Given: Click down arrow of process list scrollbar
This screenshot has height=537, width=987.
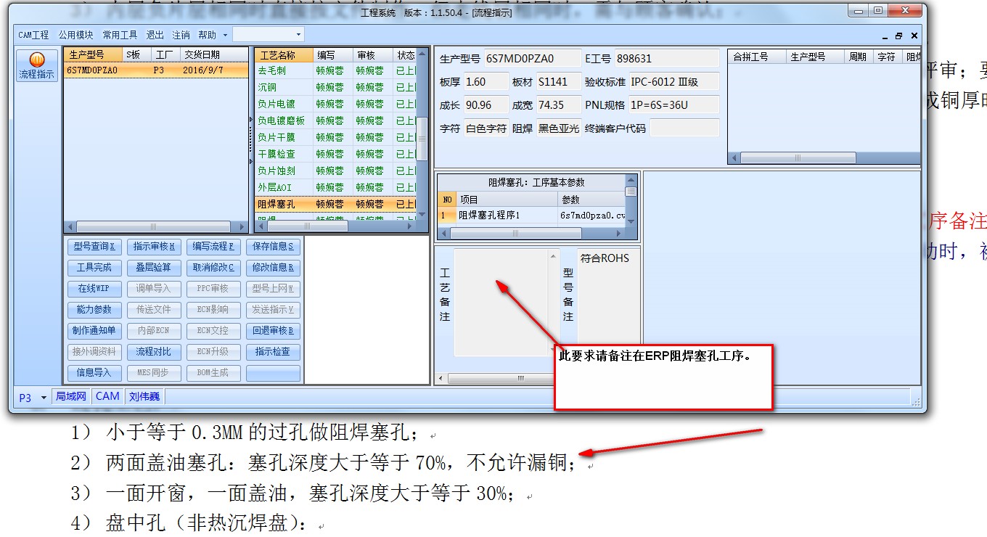Looking at the screenshot, I should 423,215.
